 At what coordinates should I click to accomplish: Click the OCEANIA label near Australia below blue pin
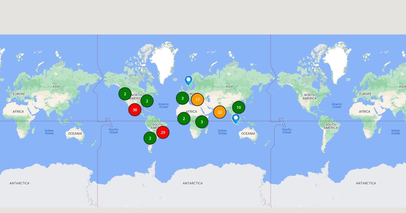click(x=248, y=134)
